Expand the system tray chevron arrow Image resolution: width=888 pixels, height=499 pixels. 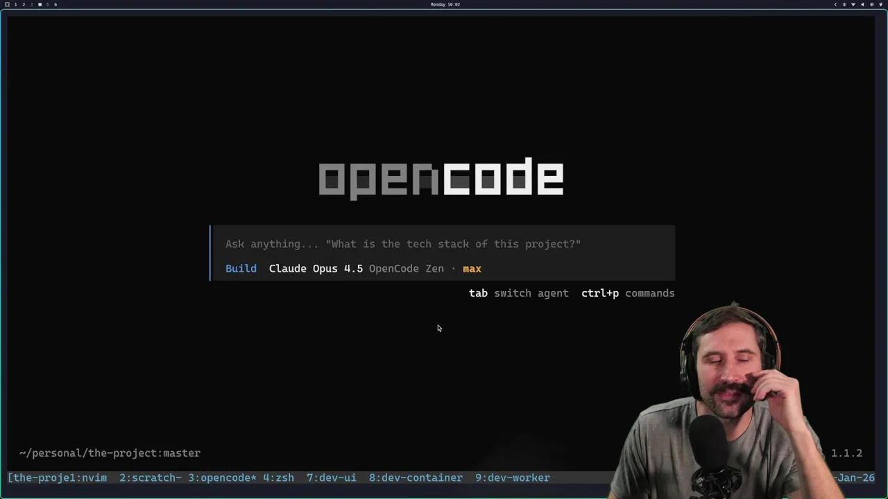(x=835, y=4)
